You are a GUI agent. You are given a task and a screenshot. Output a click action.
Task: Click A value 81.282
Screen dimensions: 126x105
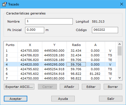point(95,74)
